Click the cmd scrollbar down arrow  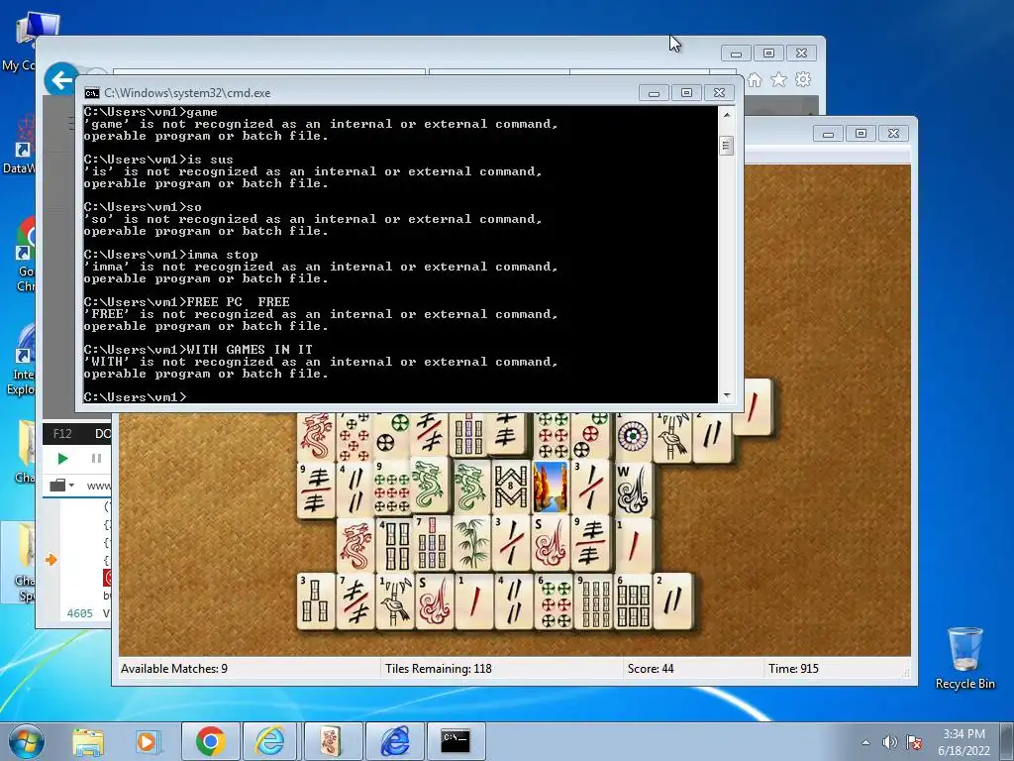coord(727,394)
